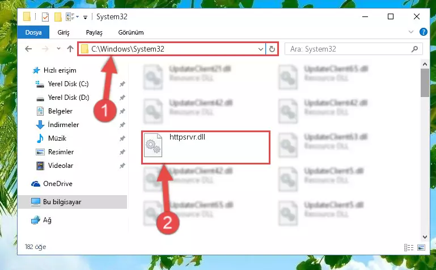Click the Dosya ribbon tab
This screenshot has height=270, width=436.
point(33,32)
